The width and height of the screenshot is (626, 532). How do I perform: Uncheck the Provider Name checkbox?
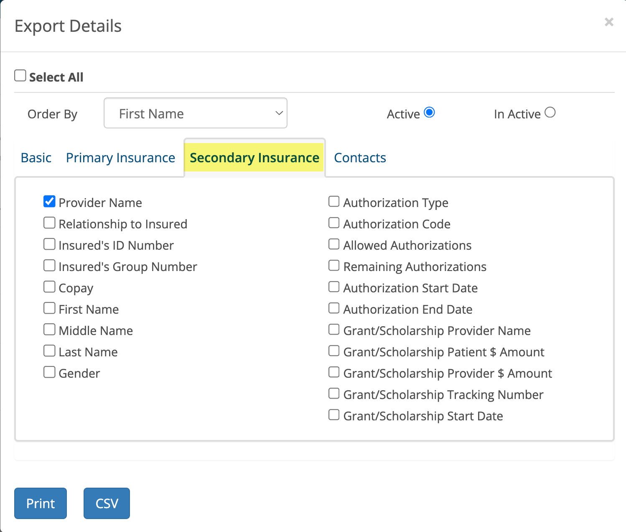point(49,202)
